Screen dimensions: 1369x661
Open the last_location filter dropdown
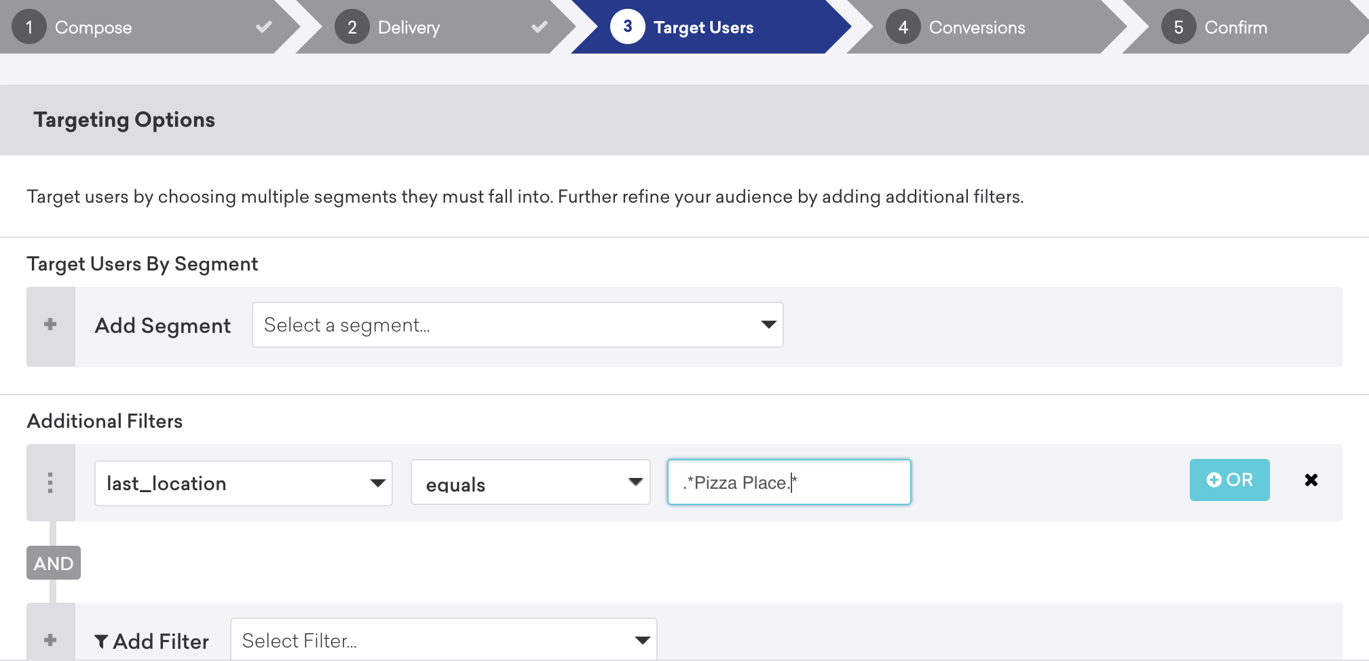[244, 483]
